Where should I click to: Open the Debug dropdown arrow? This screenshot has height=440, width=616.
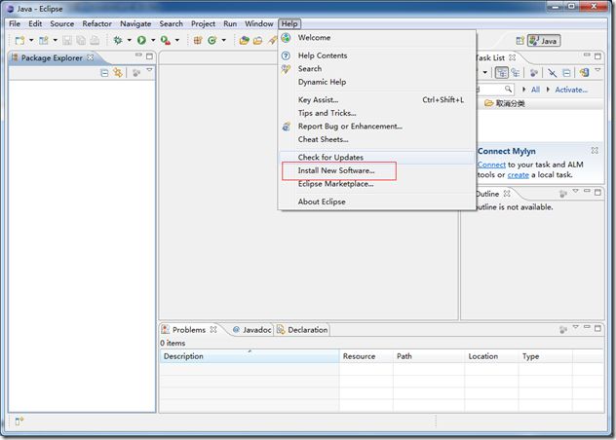[x=129, y=40]
